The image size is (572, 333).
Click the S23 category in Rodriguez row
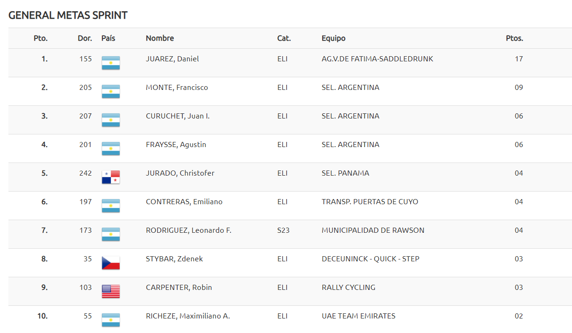(x=283, y=230)
